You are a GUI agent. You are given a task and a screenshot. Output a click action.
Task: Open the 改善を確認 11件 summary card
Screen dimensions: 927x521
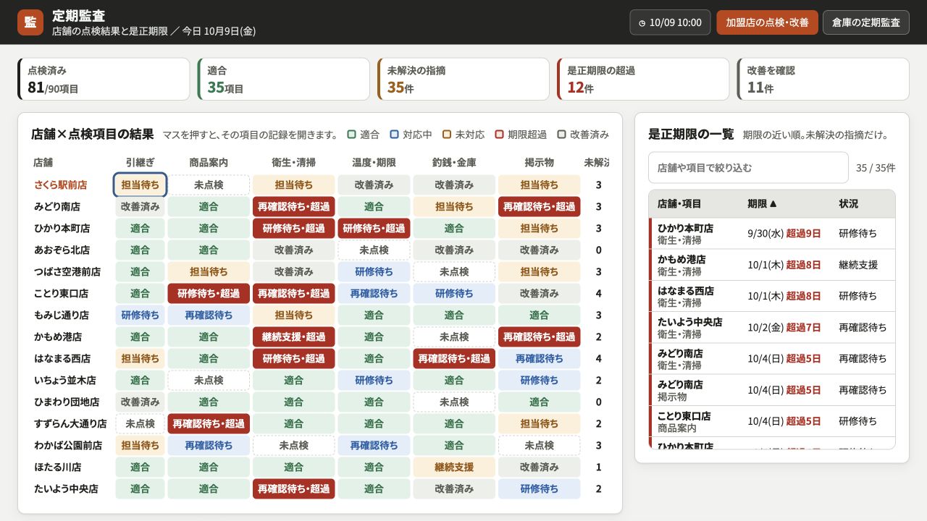coord(823,79)
